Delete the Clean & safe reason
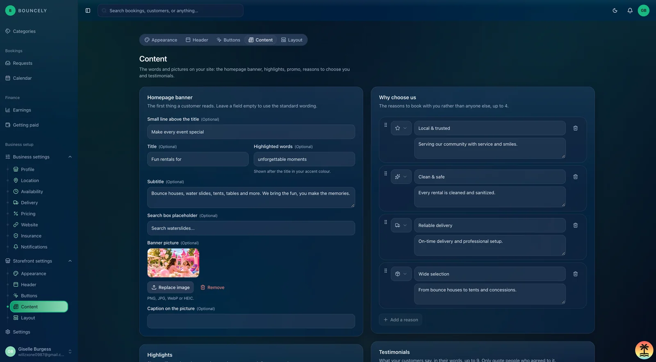Screen dimensions: 656x362 tap(576, 177)
